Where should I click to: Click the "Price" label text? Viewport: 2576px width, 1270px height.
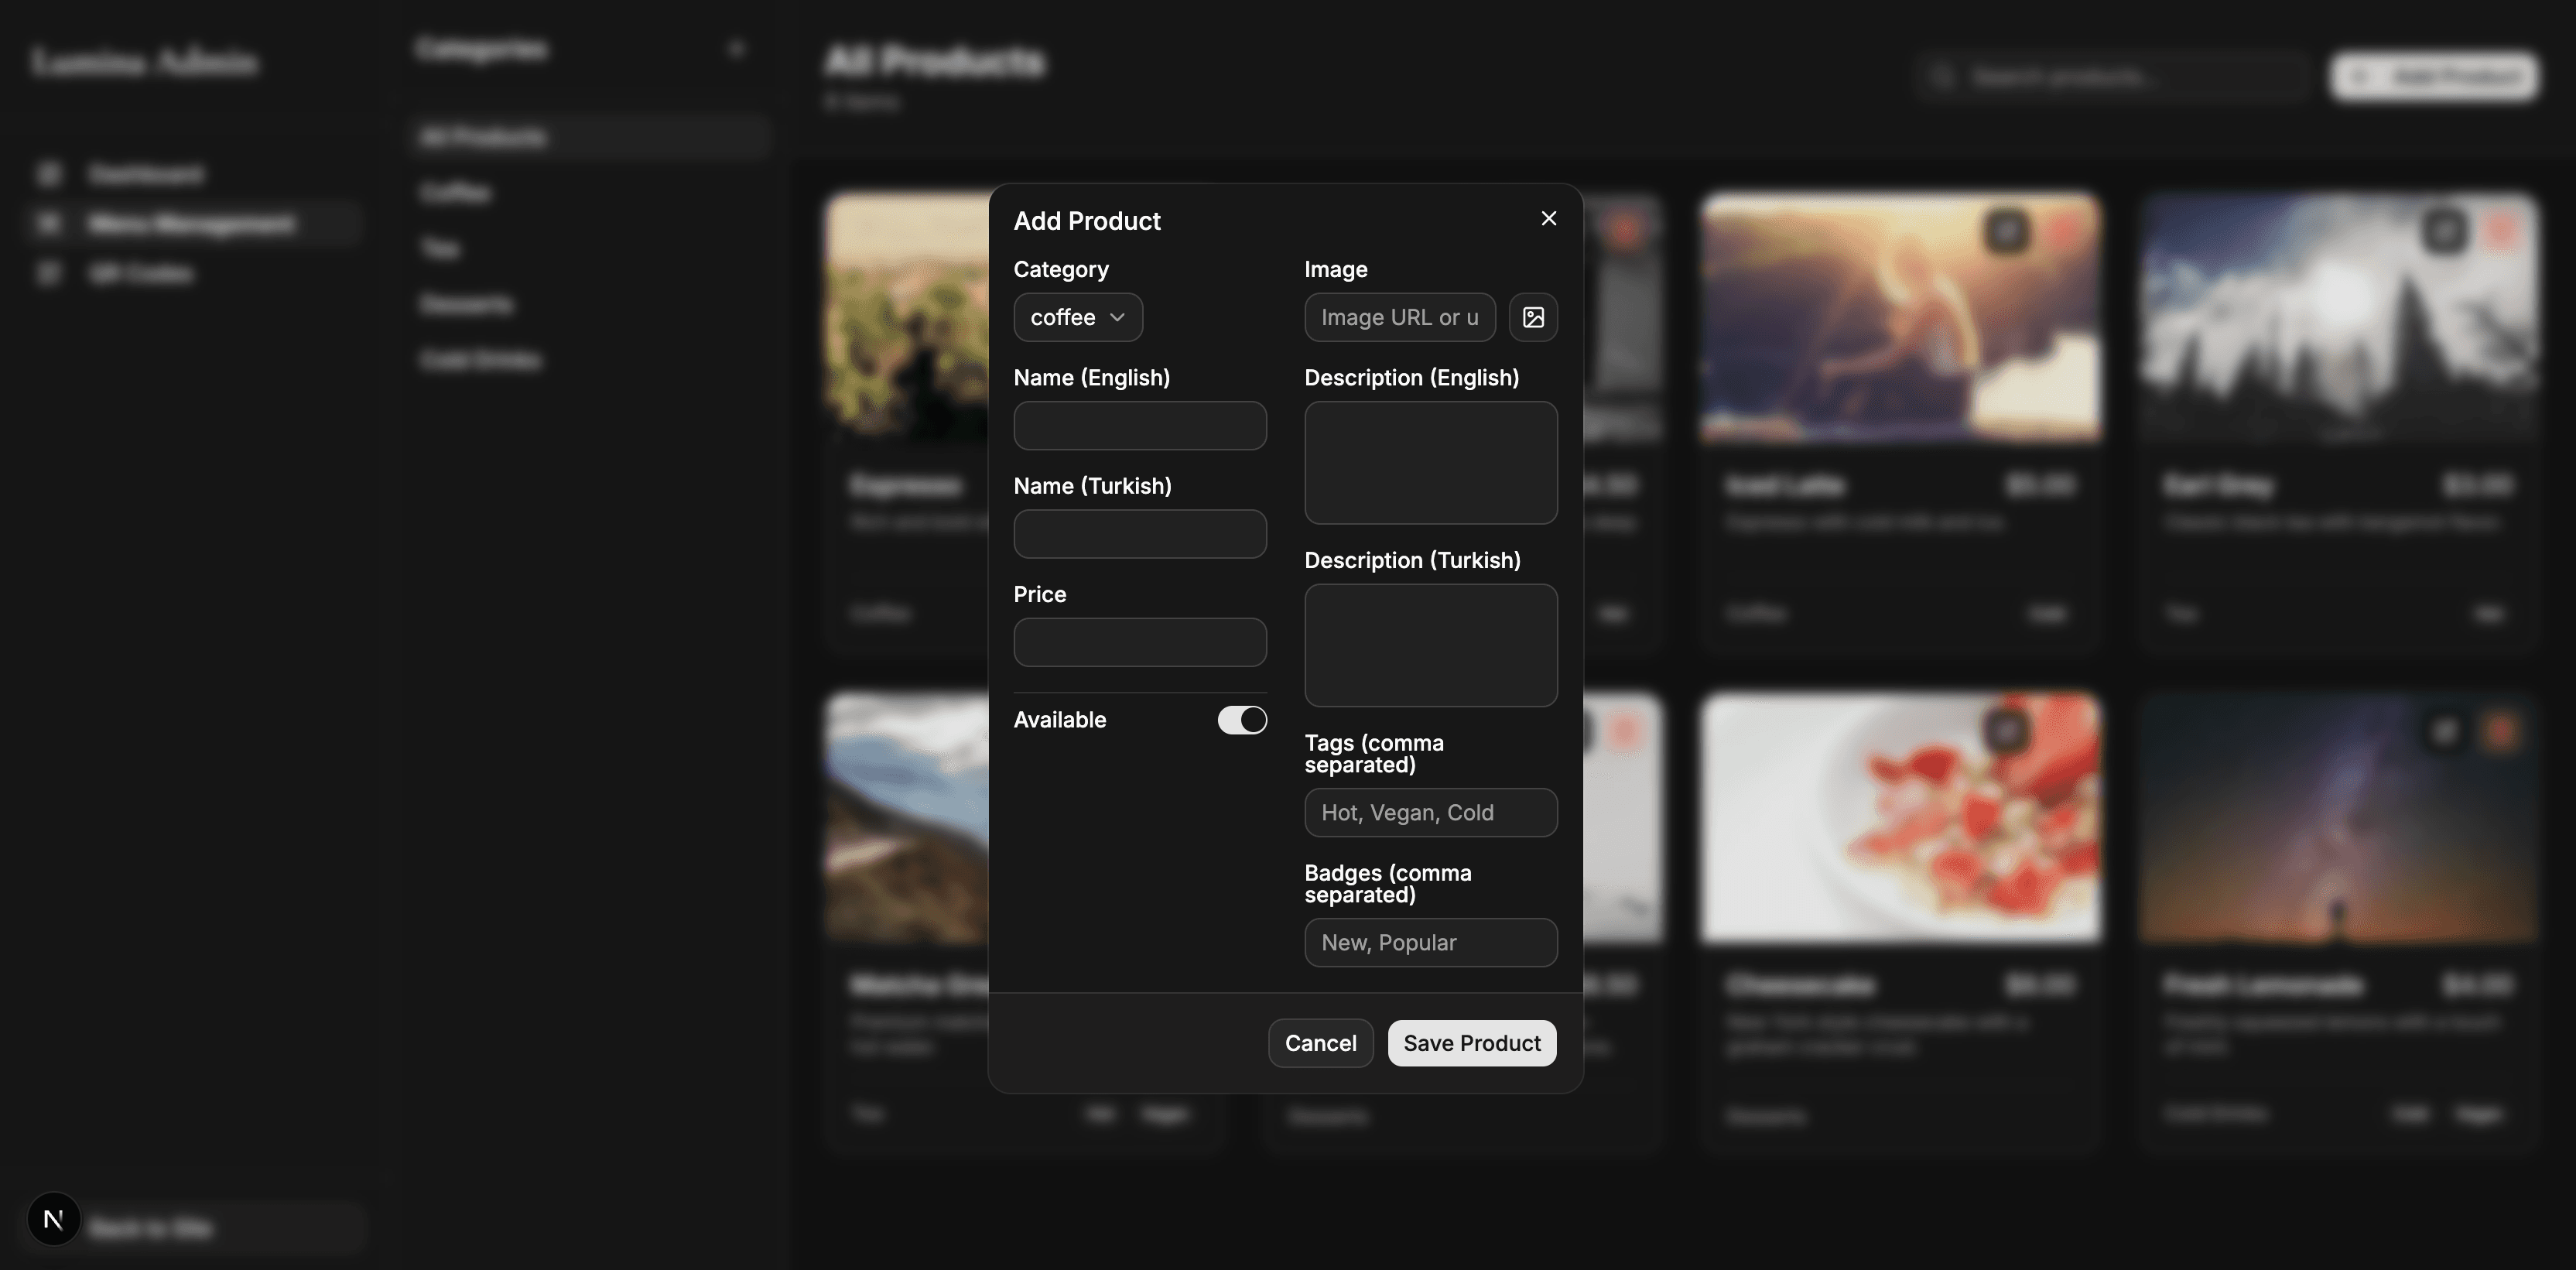coord(1040,594)
